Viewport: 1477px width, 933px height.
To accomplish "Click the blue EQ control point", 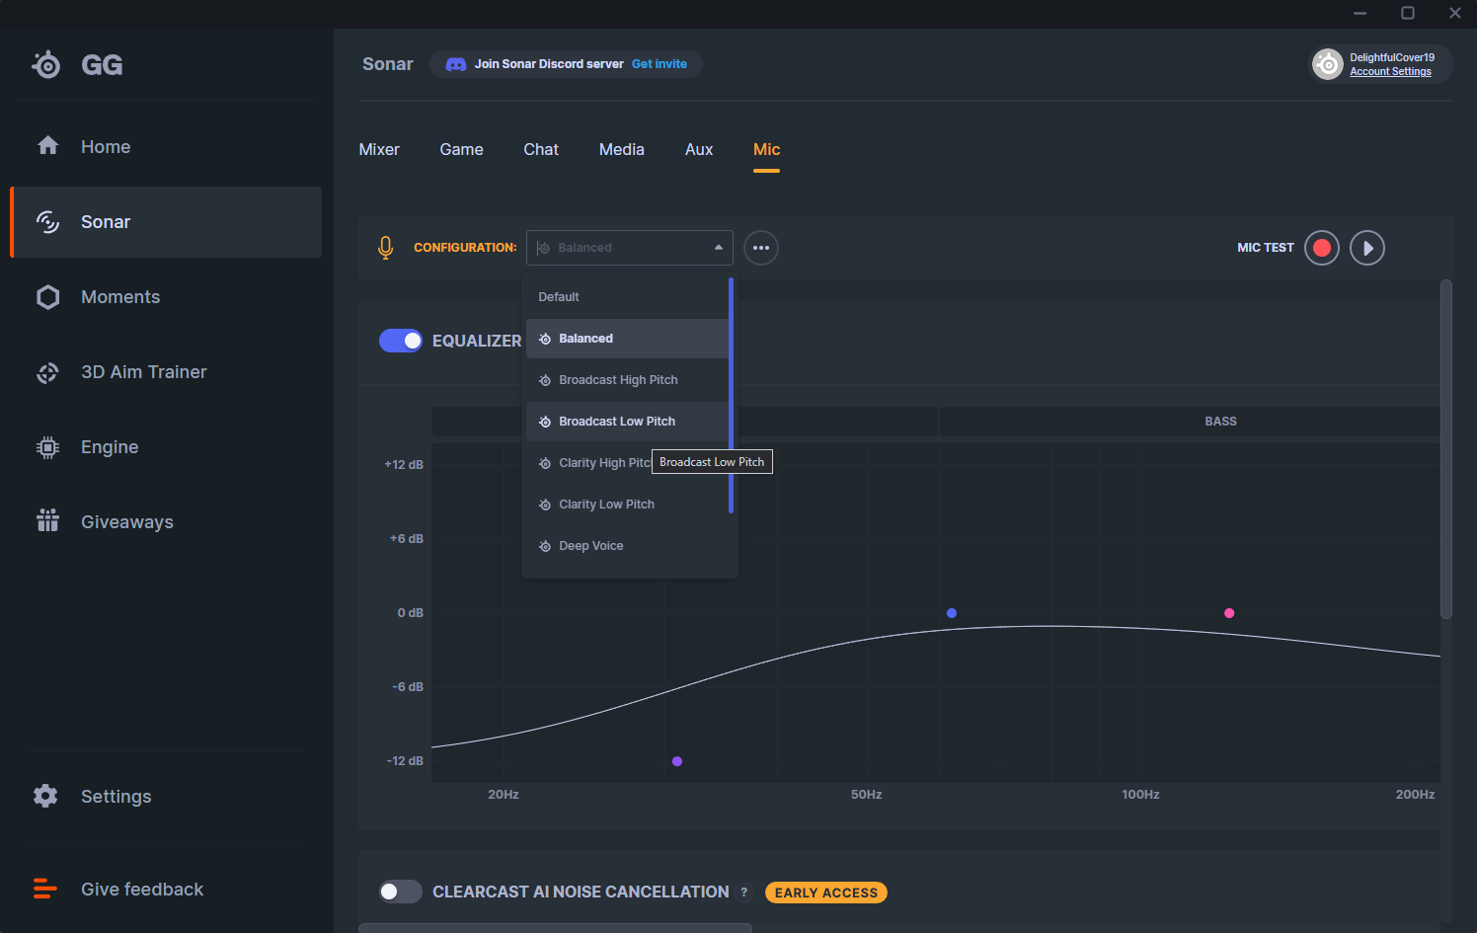I will tap(952, 613).
